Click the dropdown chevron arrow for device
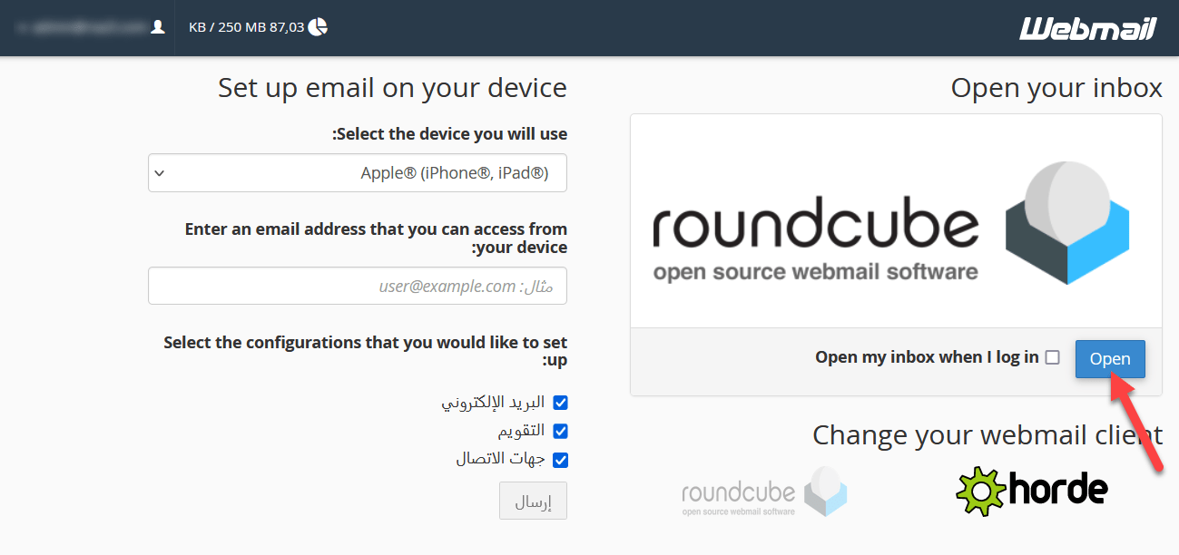This screenshot has width=1179, height=555. point(160,173)
